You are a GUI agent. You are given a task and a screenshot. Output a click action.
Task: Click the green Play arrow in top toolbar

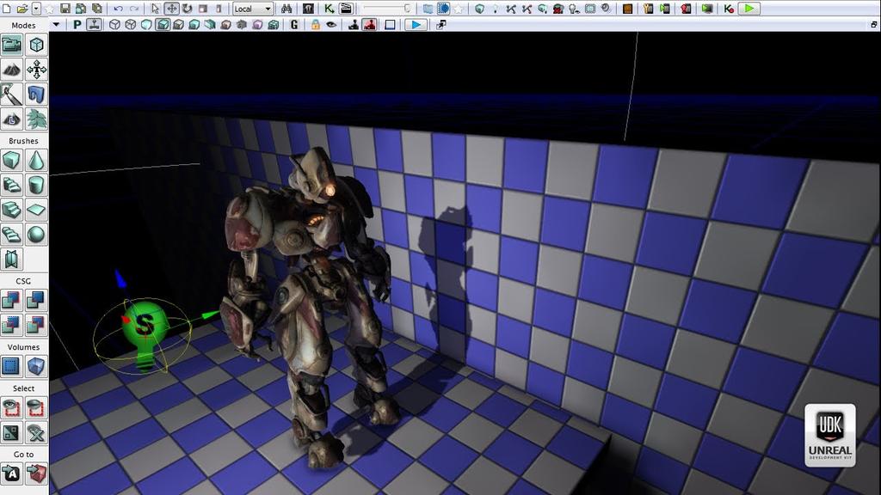click(x=749, y=9)
